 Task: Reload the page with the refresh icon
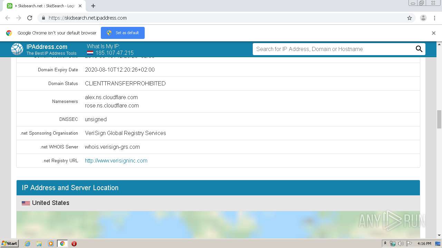tap(30, 18)
